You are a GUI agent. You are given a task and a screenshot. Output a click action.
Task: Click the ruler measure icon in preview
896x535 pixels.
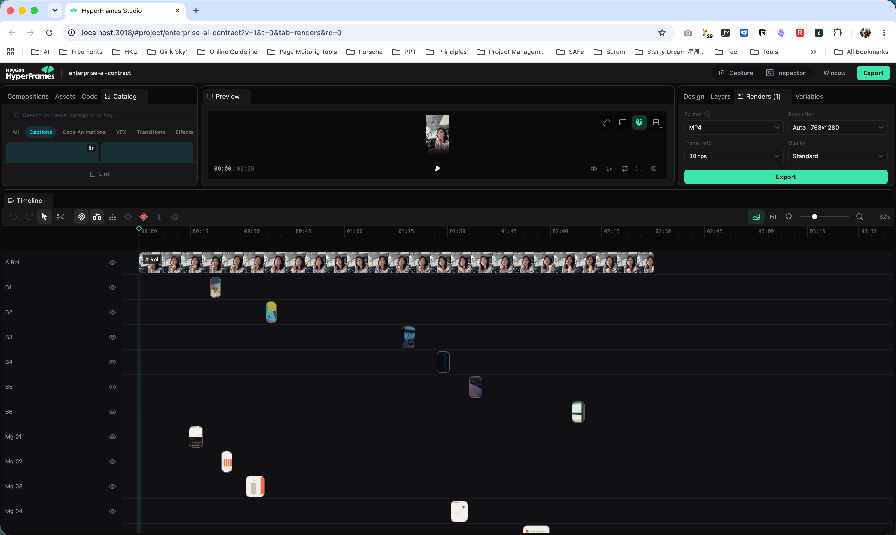606,122
